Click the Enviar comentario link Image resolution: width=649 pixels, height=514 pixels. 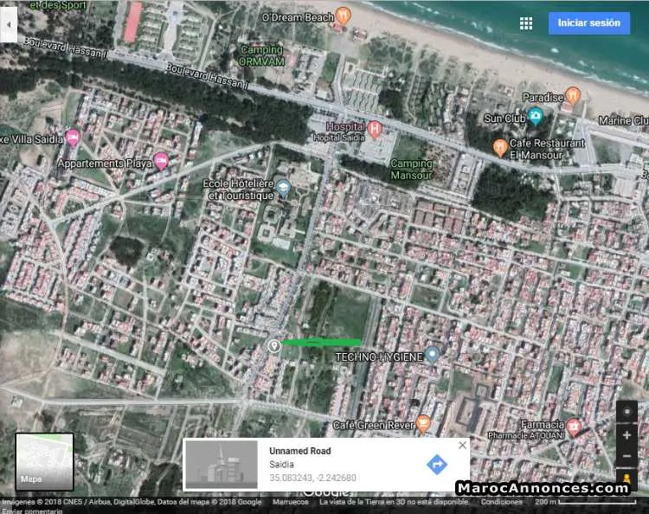[32, 511]
